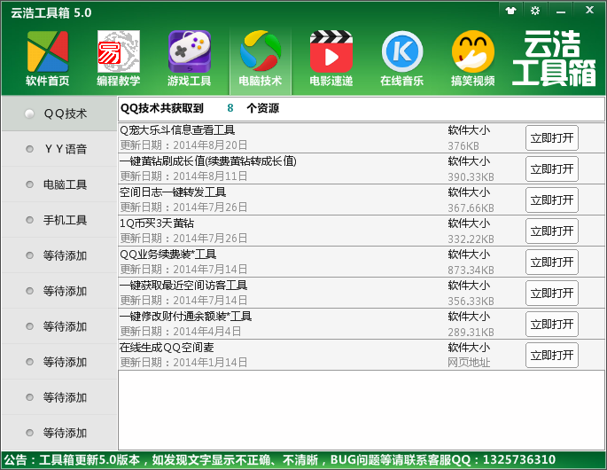Click the 更新日期：2014年4月4日 text
Screen dimensions: 607x470
(x=181, y=332)
